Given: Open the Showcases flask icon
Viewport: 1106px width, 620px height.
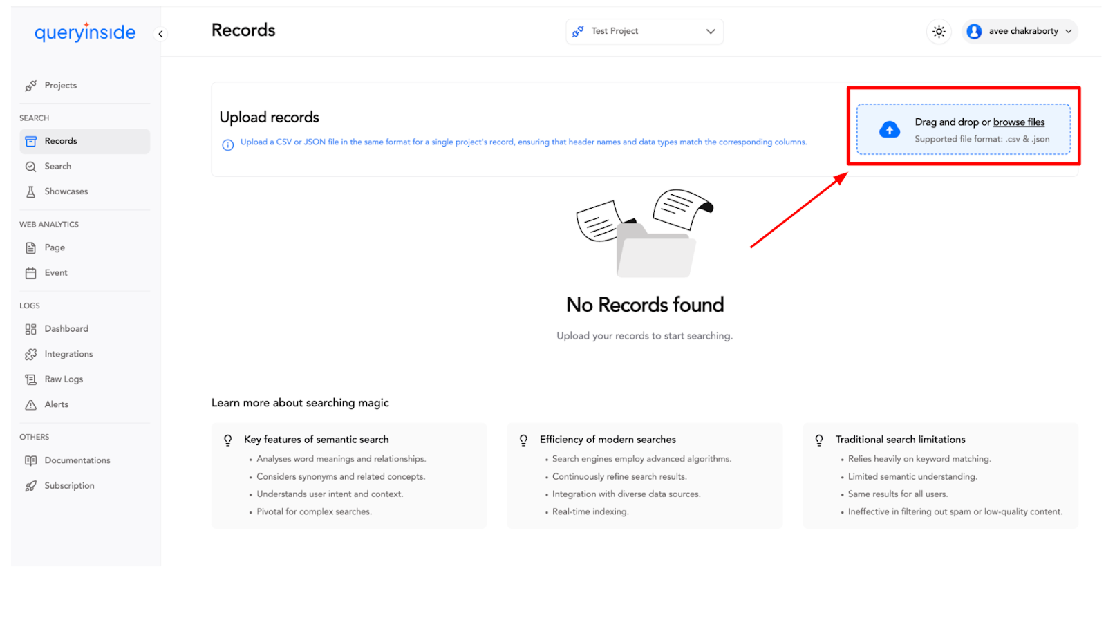Looking at the screenshot, I should [30, 192].
